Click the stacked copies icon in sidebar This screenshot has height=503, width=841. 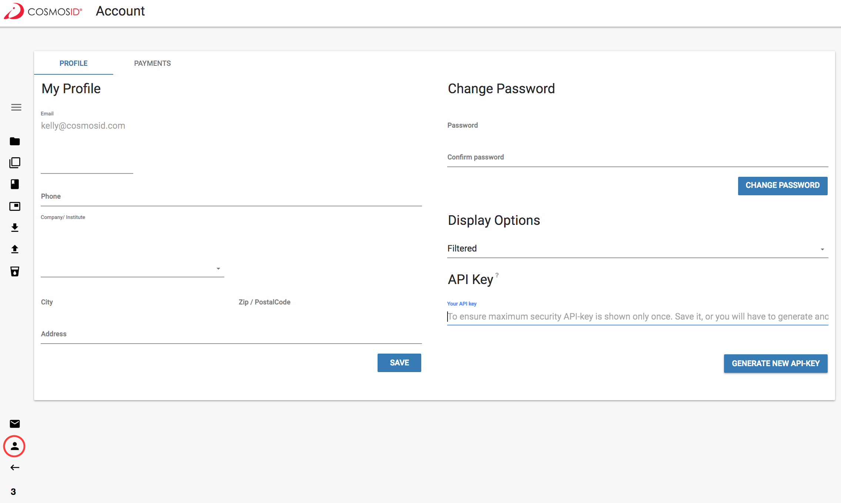click(15, 163)
